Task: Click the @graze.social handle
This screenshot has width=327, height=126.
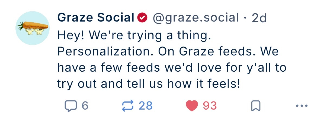Action: coord(196,18)
